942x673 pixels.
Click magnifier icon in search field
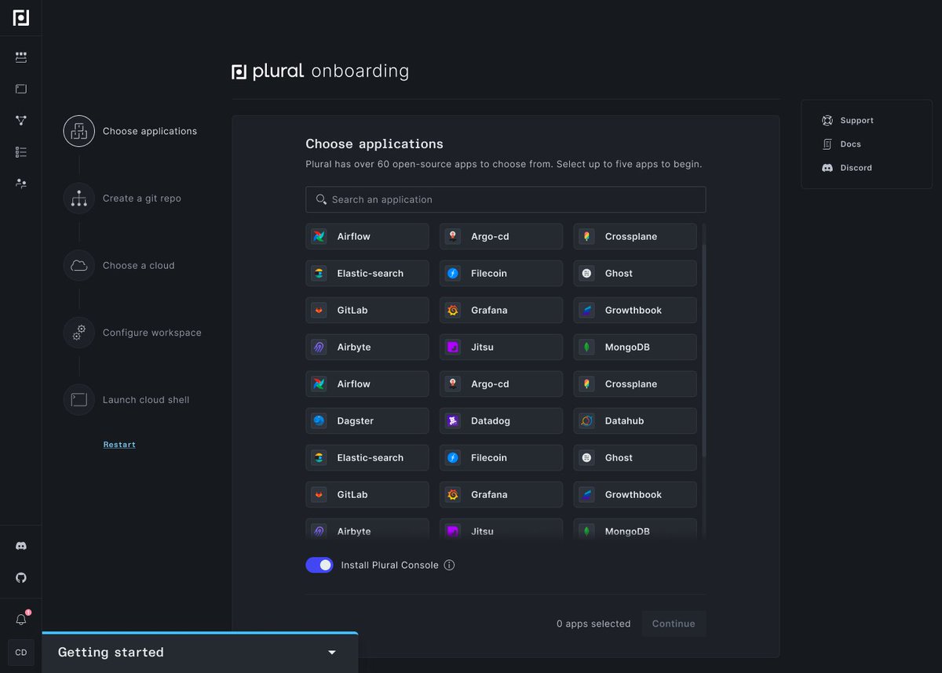pos(321,199)
